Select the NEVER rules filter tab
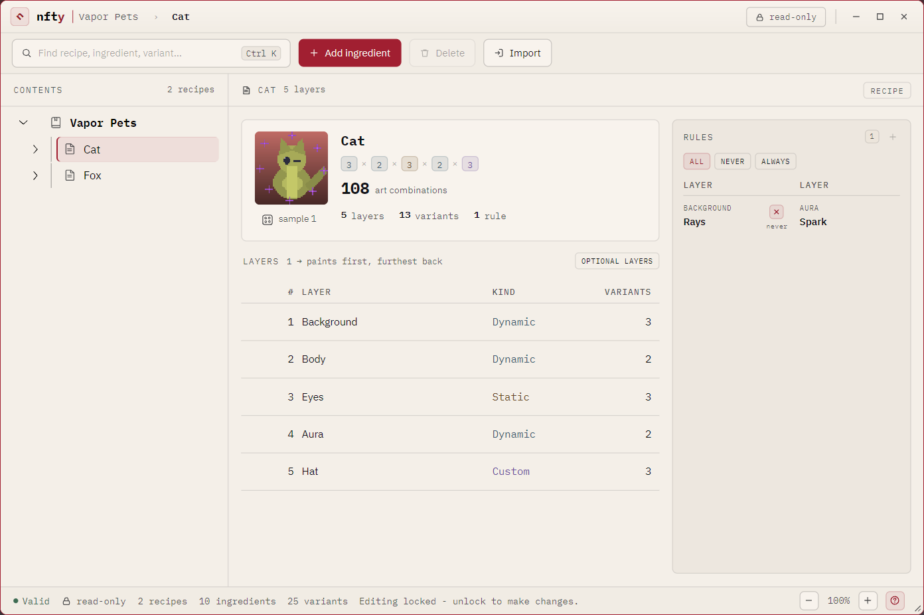Image resolution: width=924 pixels, height=615 pixels. point(733,161)
